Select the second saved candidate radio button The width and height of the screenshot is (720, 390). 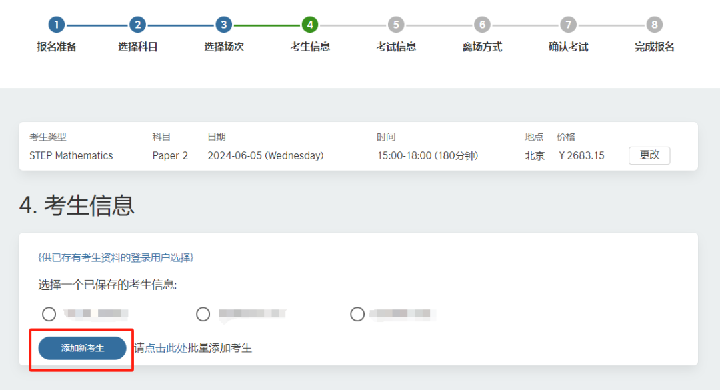tap(203, 314)
